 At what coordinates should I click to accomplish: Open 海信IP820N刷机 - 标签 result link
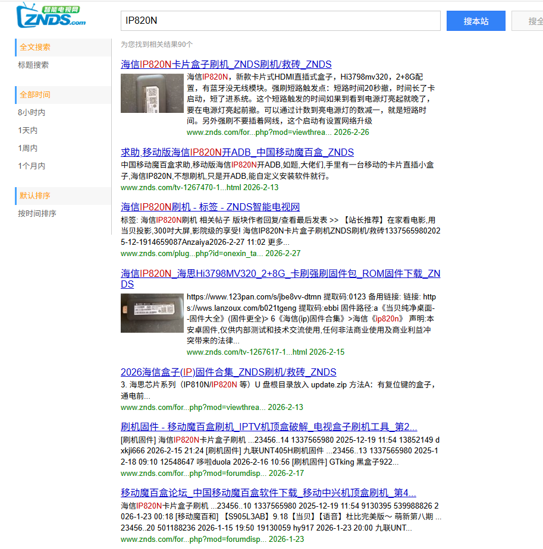(211, 207)
